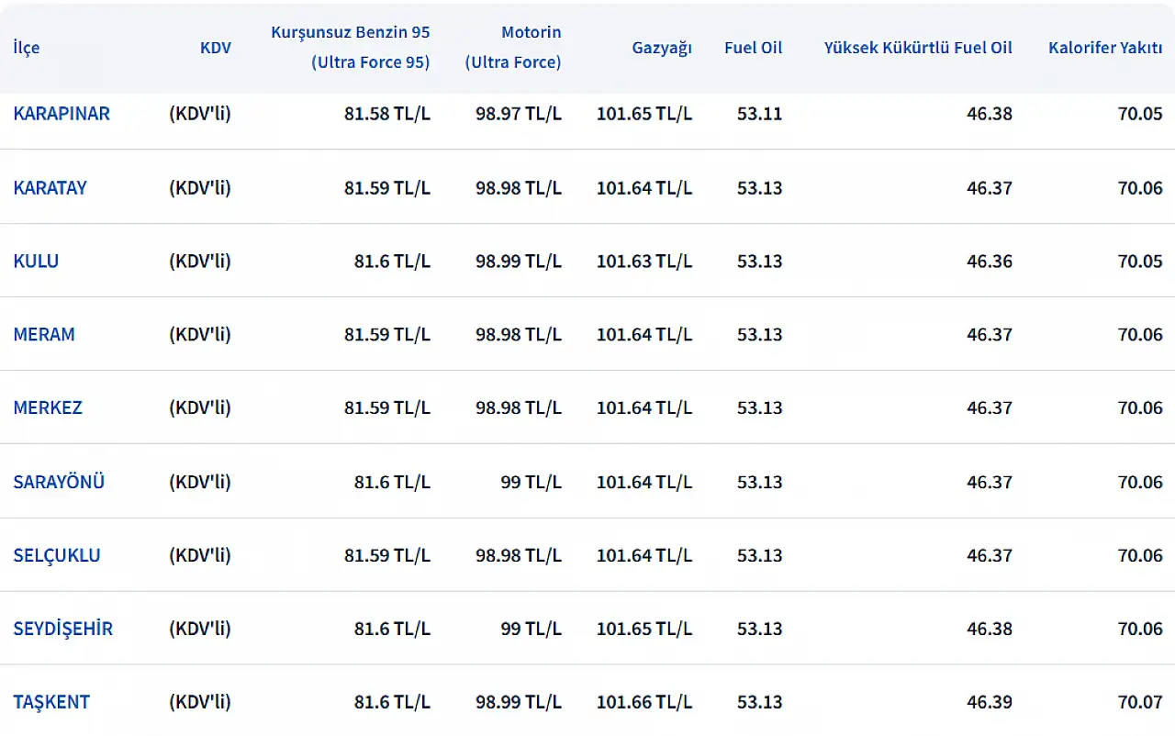
Task: Select KARATAY benzin price 81.59 TL/L
Action: coord(387,187)
